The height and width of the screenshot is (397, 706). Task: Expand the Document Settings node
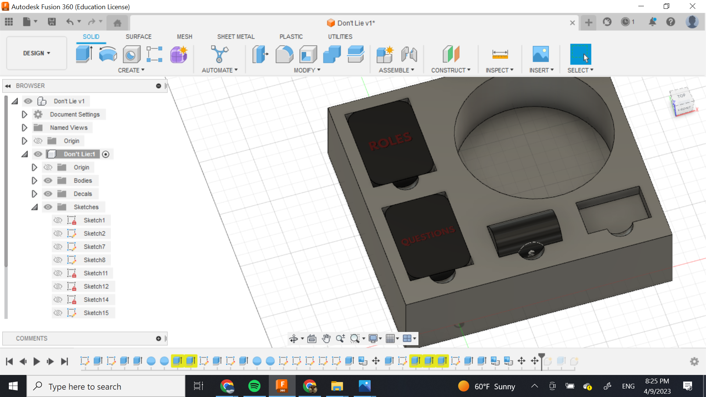click(24, 114)
